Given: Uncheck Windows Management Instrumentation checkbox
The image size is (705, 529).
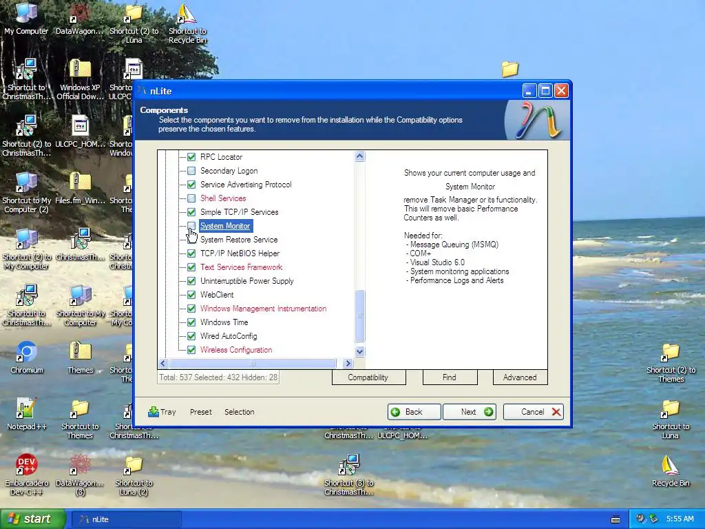Looking at the screenshot, I should 191,309.
